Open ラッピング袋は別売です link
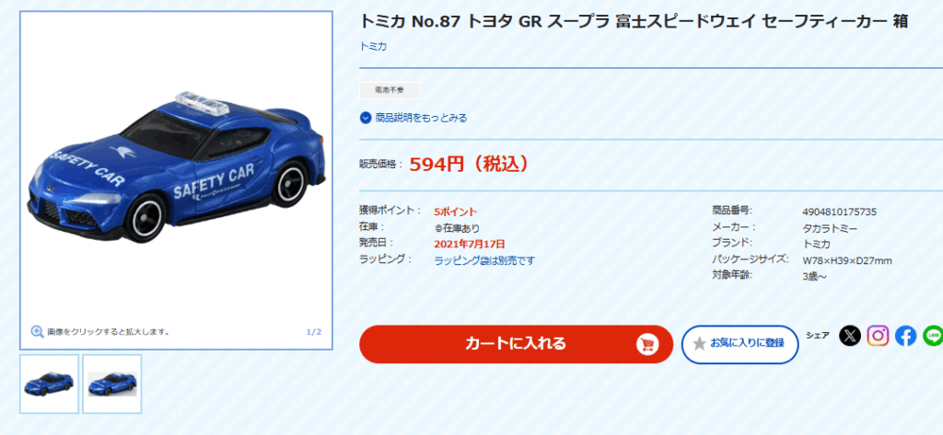Screen dimensions: 943x435 coord(484,260)
